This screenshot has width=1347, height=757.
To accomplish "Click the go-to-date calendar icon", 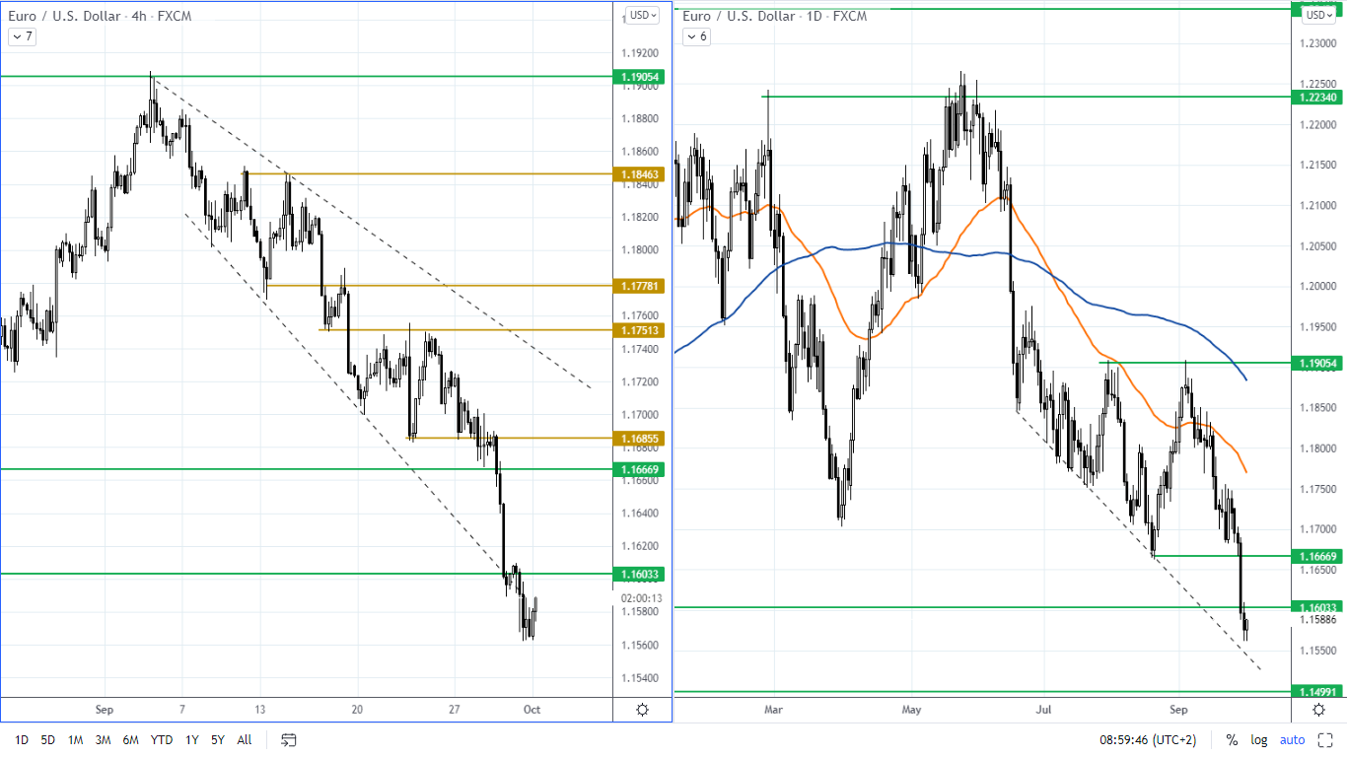I will [289, 739].
